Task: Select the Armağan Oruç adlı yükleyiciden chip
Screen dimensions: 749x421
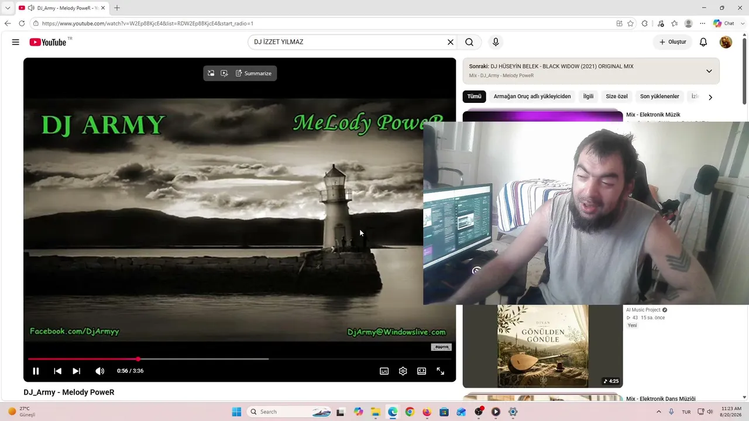Action: (532, 96)
